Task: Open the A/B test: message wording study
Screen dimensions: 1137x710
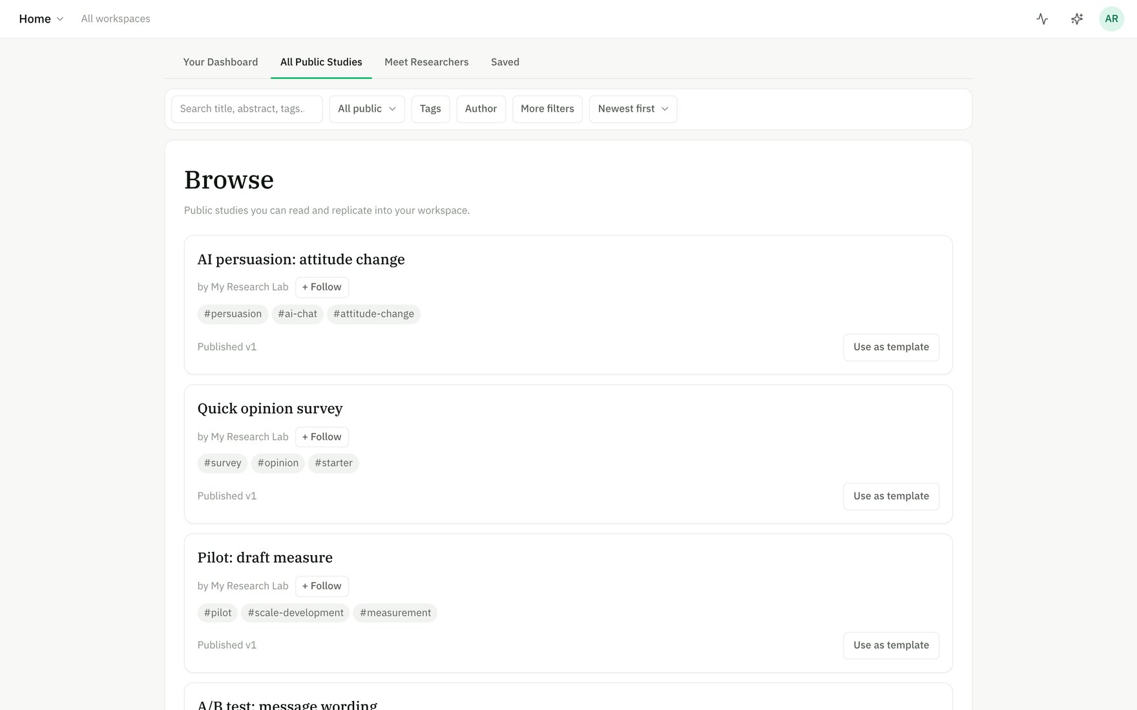Action: (x=287, y=704)
